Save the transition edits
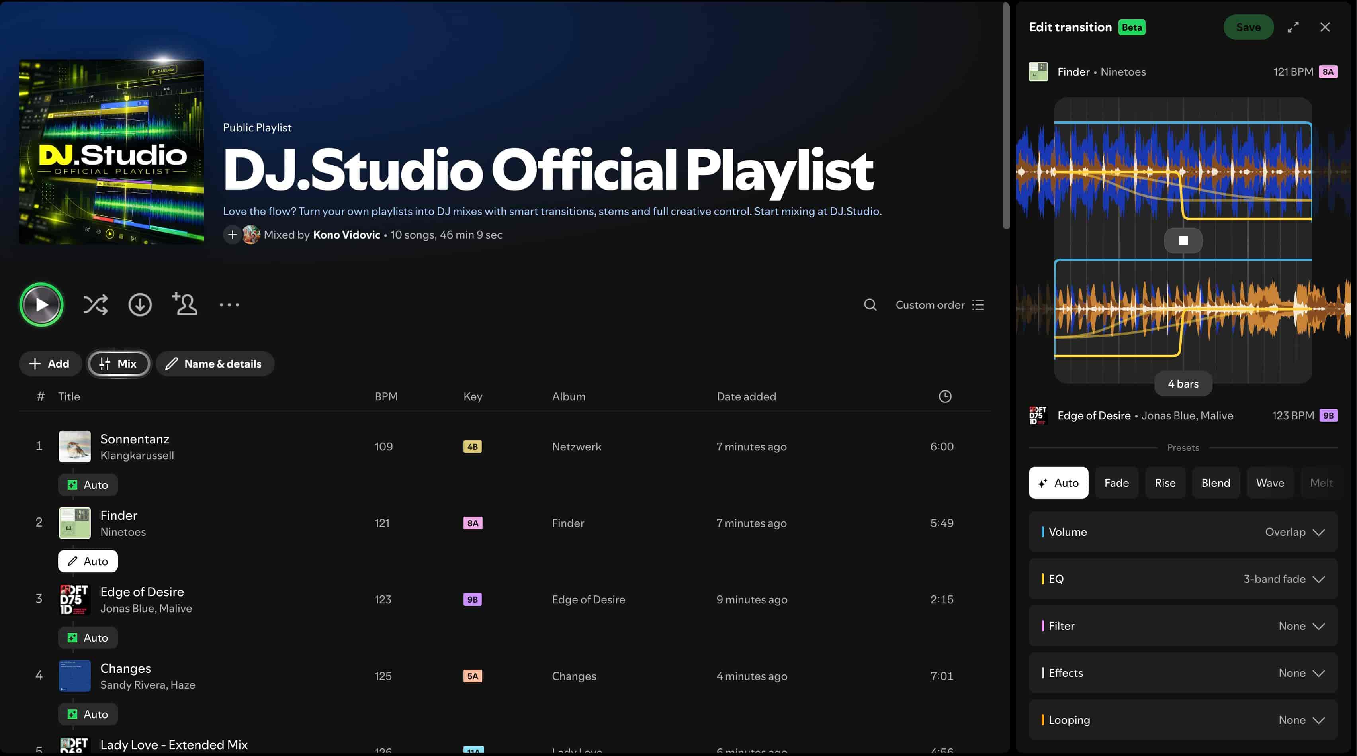Viewport: 1357px width, 756px height. coord(1248,27)
